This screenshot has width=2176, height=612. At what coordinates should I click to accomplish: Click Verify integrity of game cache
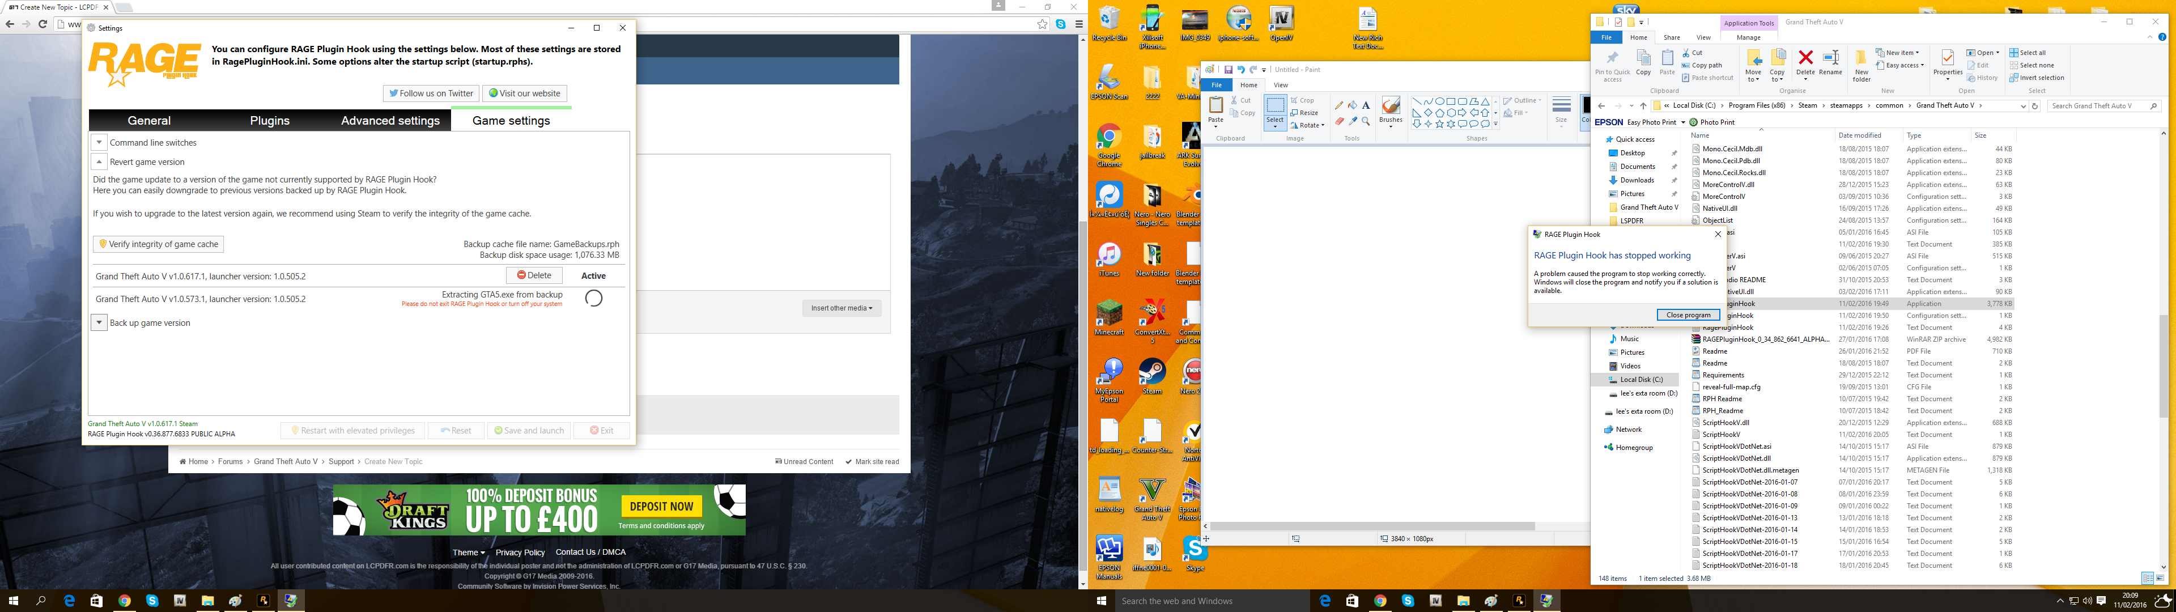pyautogui.click(x=159, y=244)
